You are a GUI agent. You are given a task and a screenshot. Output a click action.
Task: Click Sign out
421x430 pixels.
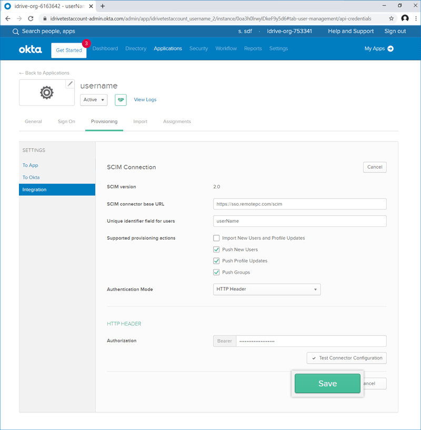tap(395, 31)
